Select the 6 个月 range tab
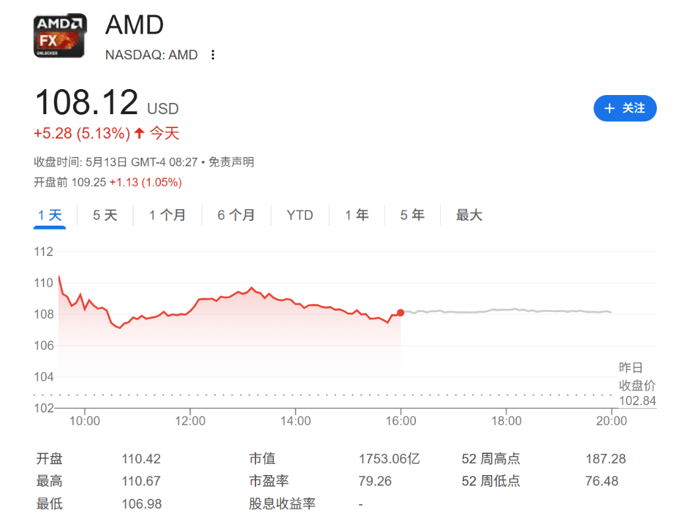The image size is (676, 518). click(x=236, y=215)
